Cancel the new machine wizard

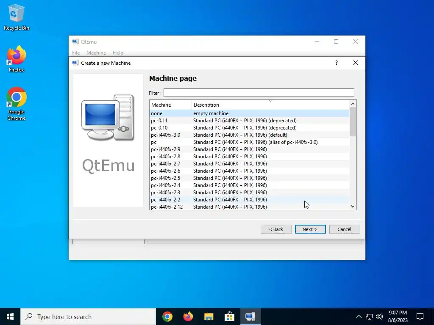(344, 229)
